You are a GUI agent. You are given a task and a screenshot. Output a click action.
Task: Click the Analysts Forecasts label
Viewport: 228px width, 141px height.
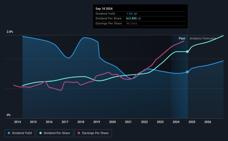203,38
